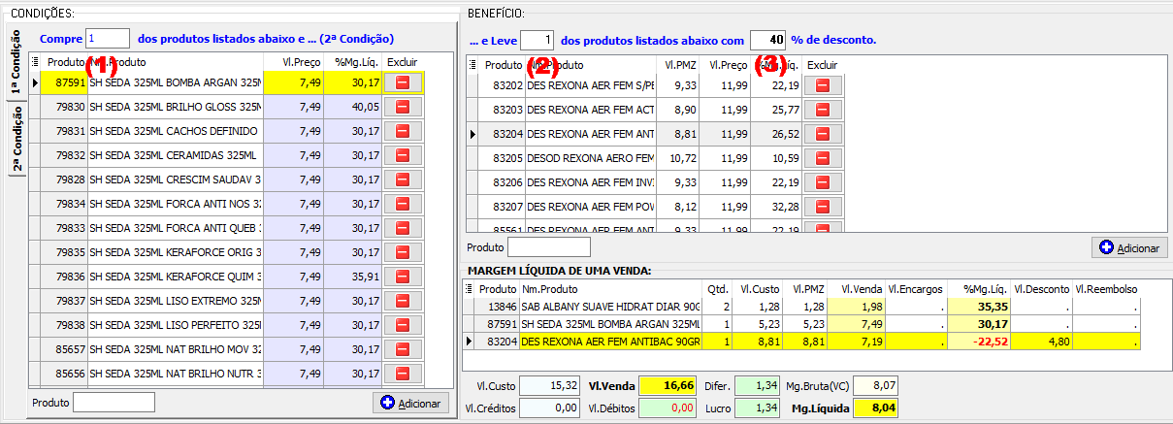Select DESOD REXONA AERO FEM row
The image size is (1173, 424).
click(x=655, y=158)
